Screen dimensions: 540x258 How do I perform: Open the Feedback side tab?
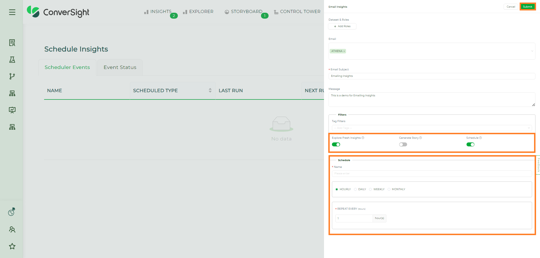538,165
